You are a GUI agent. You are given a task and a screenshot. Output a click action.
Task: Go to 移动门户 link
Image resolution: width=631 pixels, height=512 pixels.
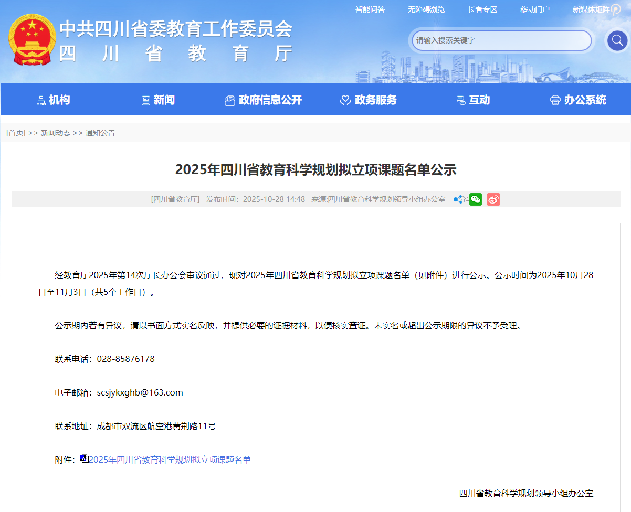(x=534, y=9)
